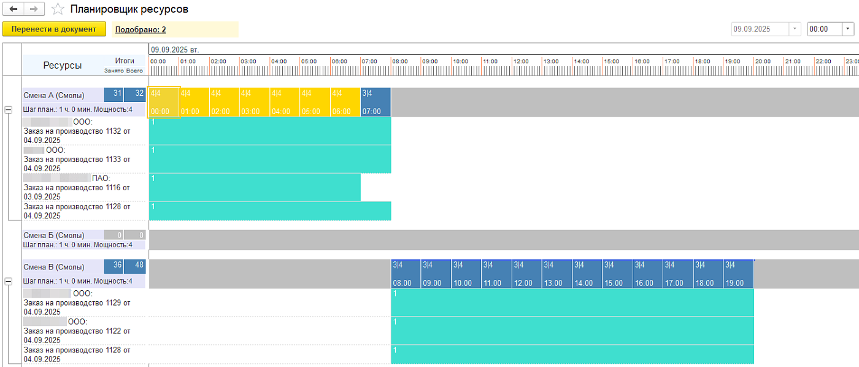859x367 pixels.
Task: Select the 19:00 slot of Смена В
Action: pos(738,274)
